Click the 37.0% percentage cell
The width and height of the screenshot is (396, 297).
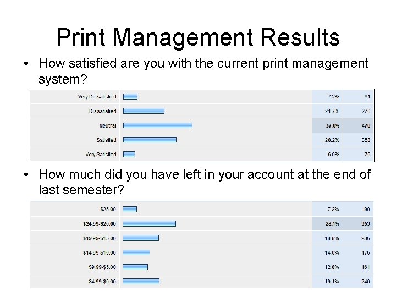333,125
